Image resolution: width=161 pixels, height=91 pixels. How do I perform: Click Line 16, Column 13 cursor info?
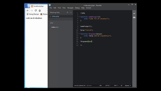click(80, 85)
